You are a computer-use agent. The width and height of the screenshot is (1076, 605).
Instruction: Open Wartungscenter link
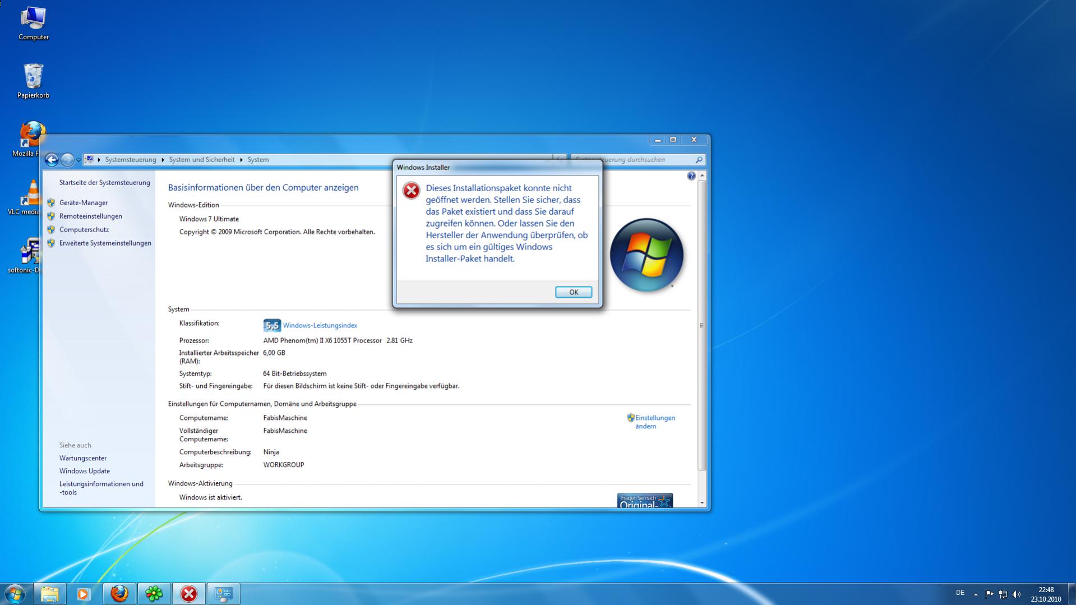coord(83,459)
